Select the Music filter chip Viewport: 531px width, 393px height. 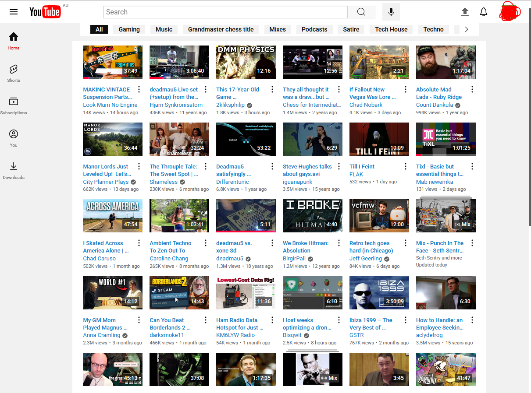point(164,29)
